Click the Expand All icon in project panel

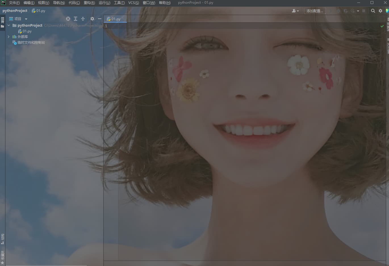76,19
